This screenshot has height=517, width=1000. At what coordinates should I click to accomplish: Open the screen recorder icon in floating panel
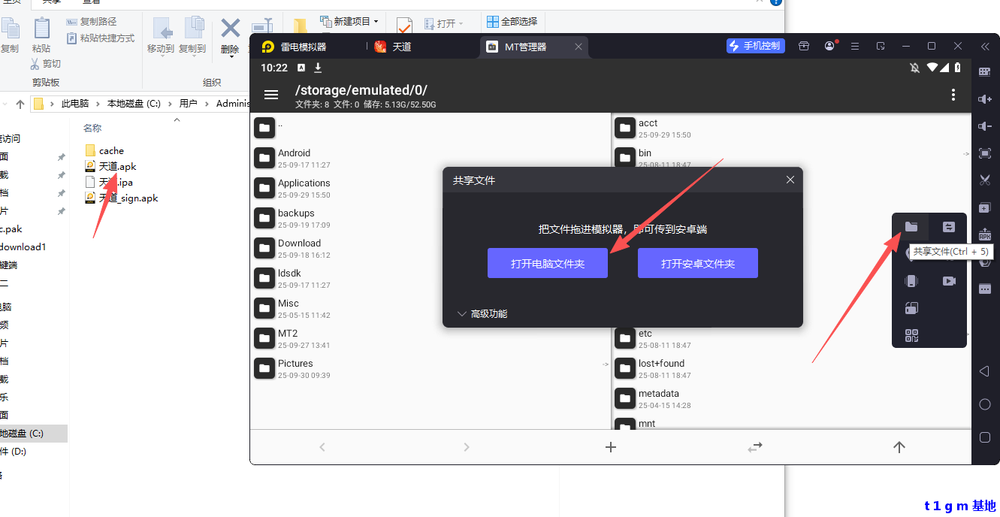(x=949, y=280)
